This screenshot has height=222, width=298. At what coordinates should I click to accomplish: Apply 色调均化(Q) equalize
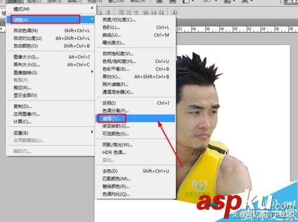click(x=135, y=194)
